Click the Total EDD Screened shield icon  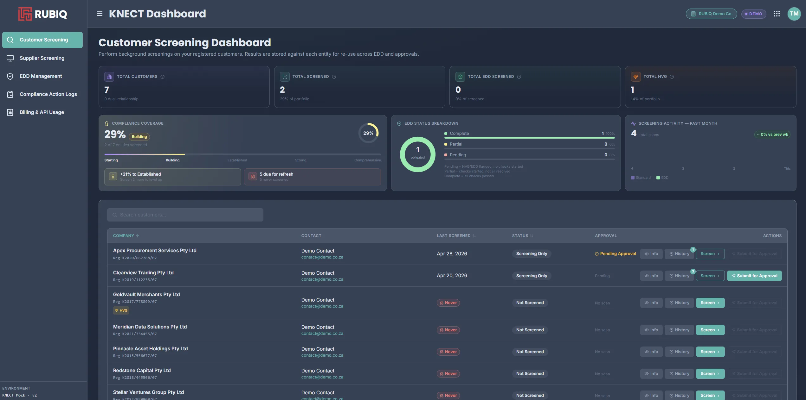[x=460, y=77]
